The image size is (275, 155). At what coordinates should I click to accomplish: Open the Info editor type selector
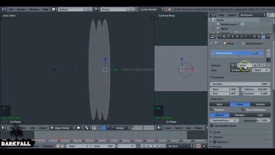(4, 9)
